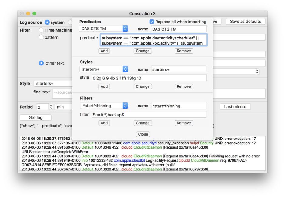The image size is (285, 198).
Task: Toggle Replace all when importing checkbox
Action: click(152, 22)
